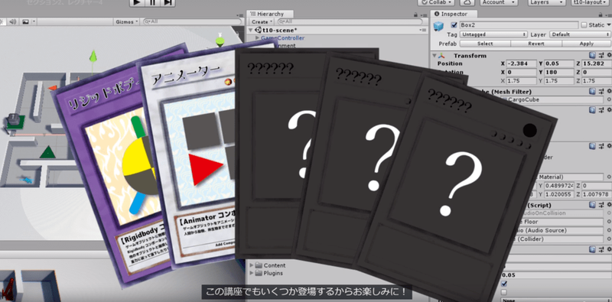Click the Box2 blue cube object icon
Screen dimensions: 612x302
pyautogui.click(x=439, y=26)
